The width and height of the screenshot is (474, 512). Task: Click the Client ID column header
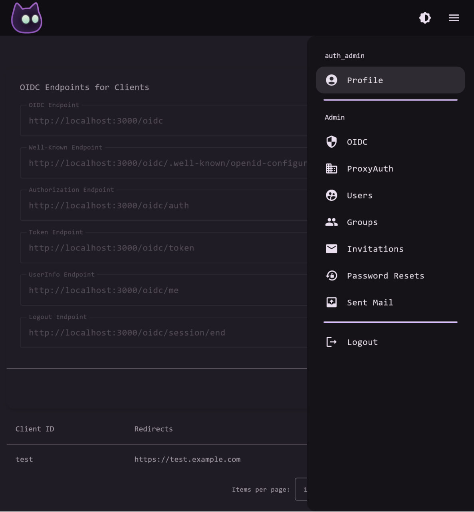point(35,429)
